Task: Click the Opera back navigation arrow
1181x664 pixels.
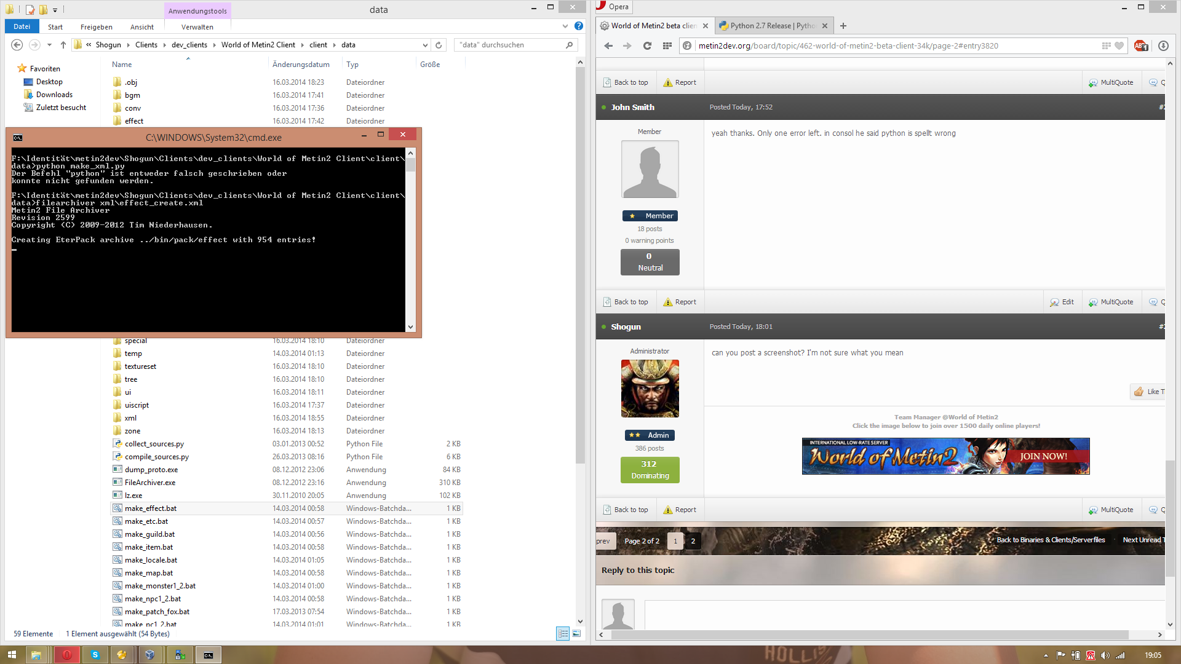Action: coord(608,45)
